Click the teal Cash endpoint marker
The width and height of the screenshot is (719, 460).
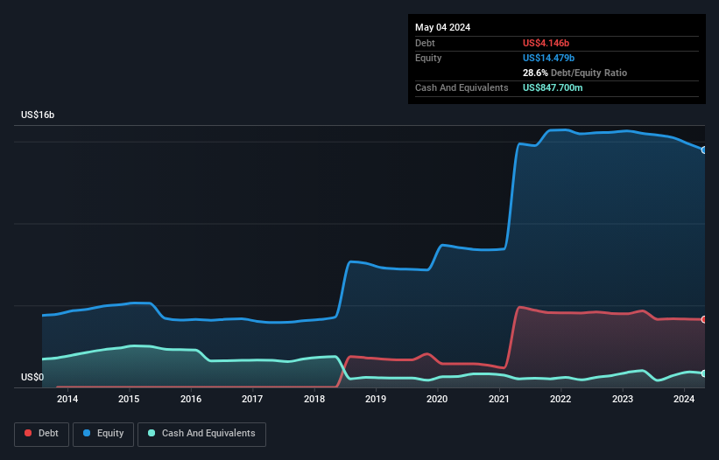point(704,373)
